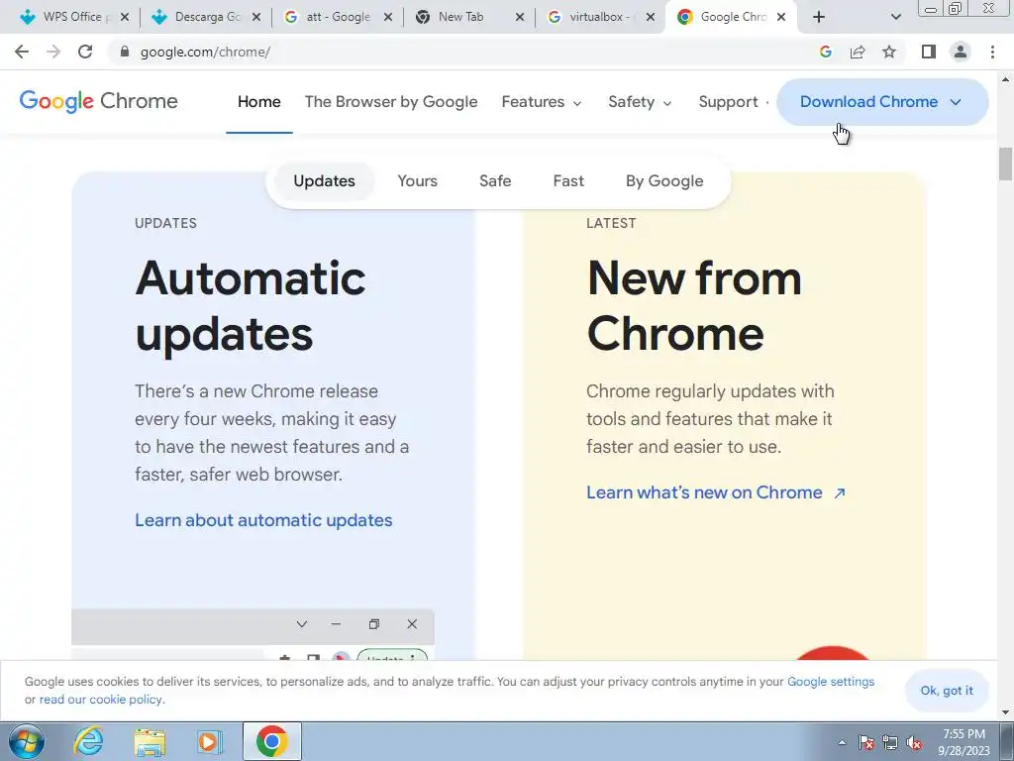Select the By Google pill tab
The width and height of the screenshot is (1014, 761).
664,181
